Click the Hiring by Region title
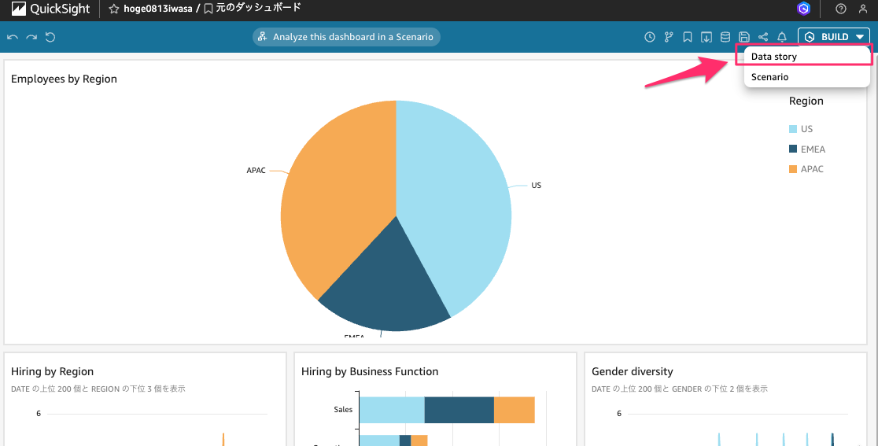 pos(52,371)
